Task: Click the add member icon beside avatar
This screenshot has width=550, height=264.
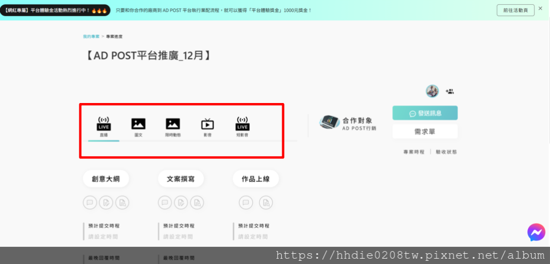Action: pyautogui.click(x=450, y=91)
